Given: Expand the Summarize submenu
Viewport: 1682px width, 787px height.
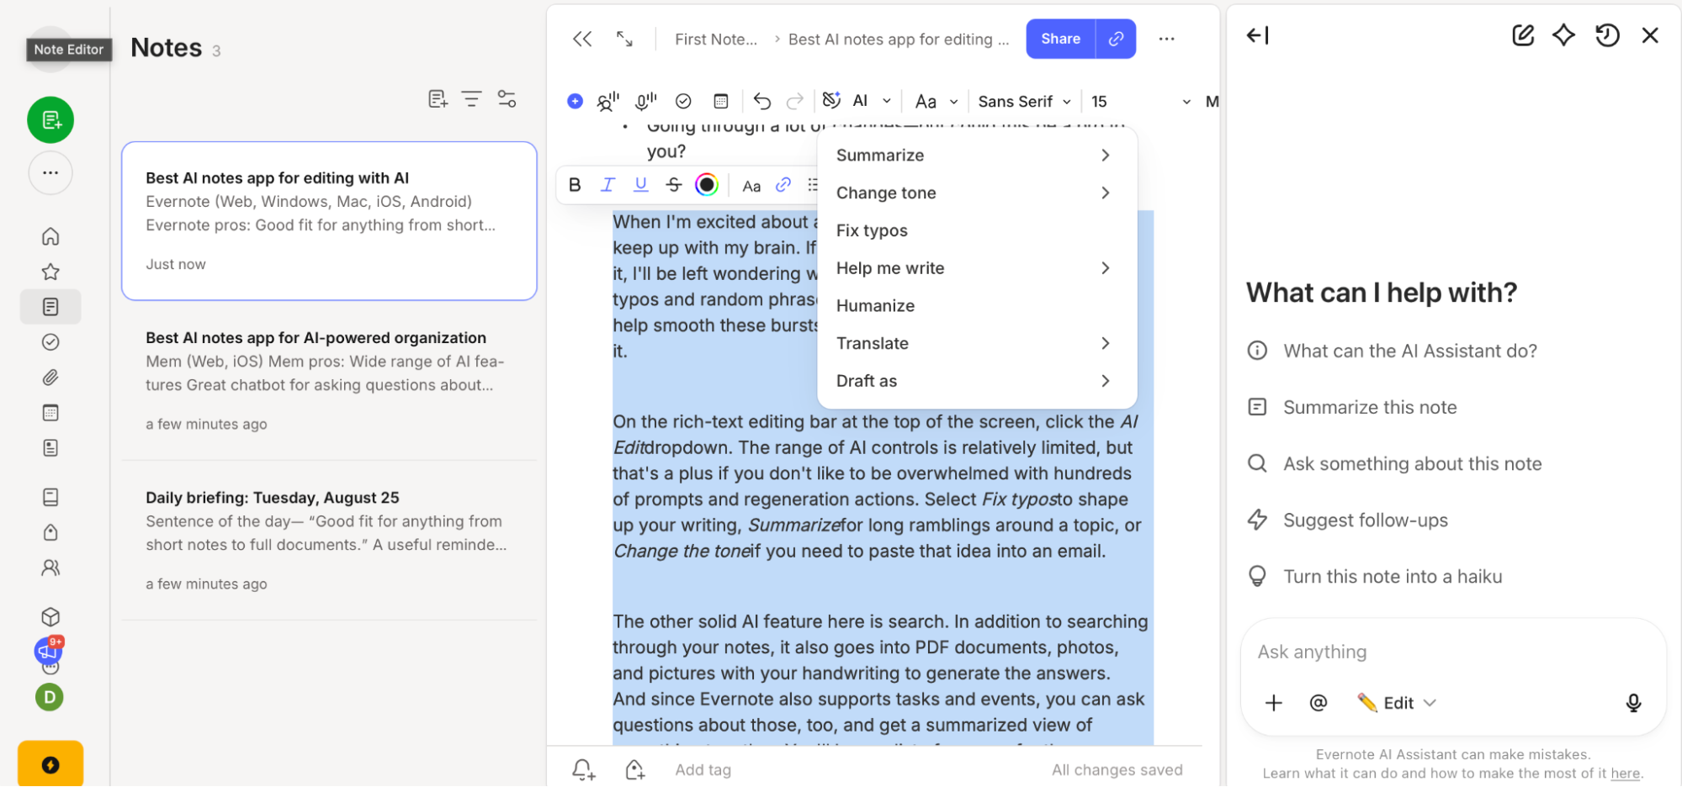Looking at the screenshot, I should pos(977,156).
